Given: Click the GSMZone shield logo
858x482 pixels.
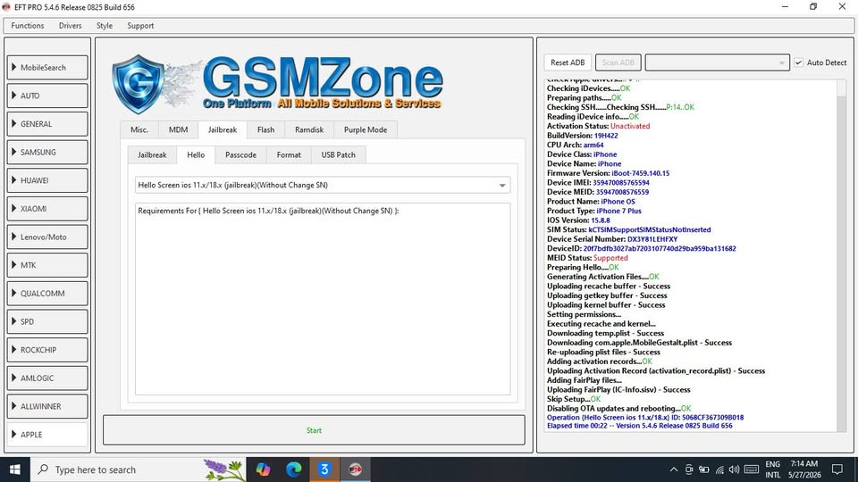Looking at the screenshot, I should tap(138, 83).
